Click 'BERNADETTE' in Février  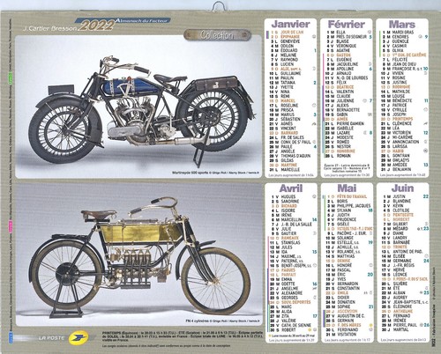[x=348, y=110]
